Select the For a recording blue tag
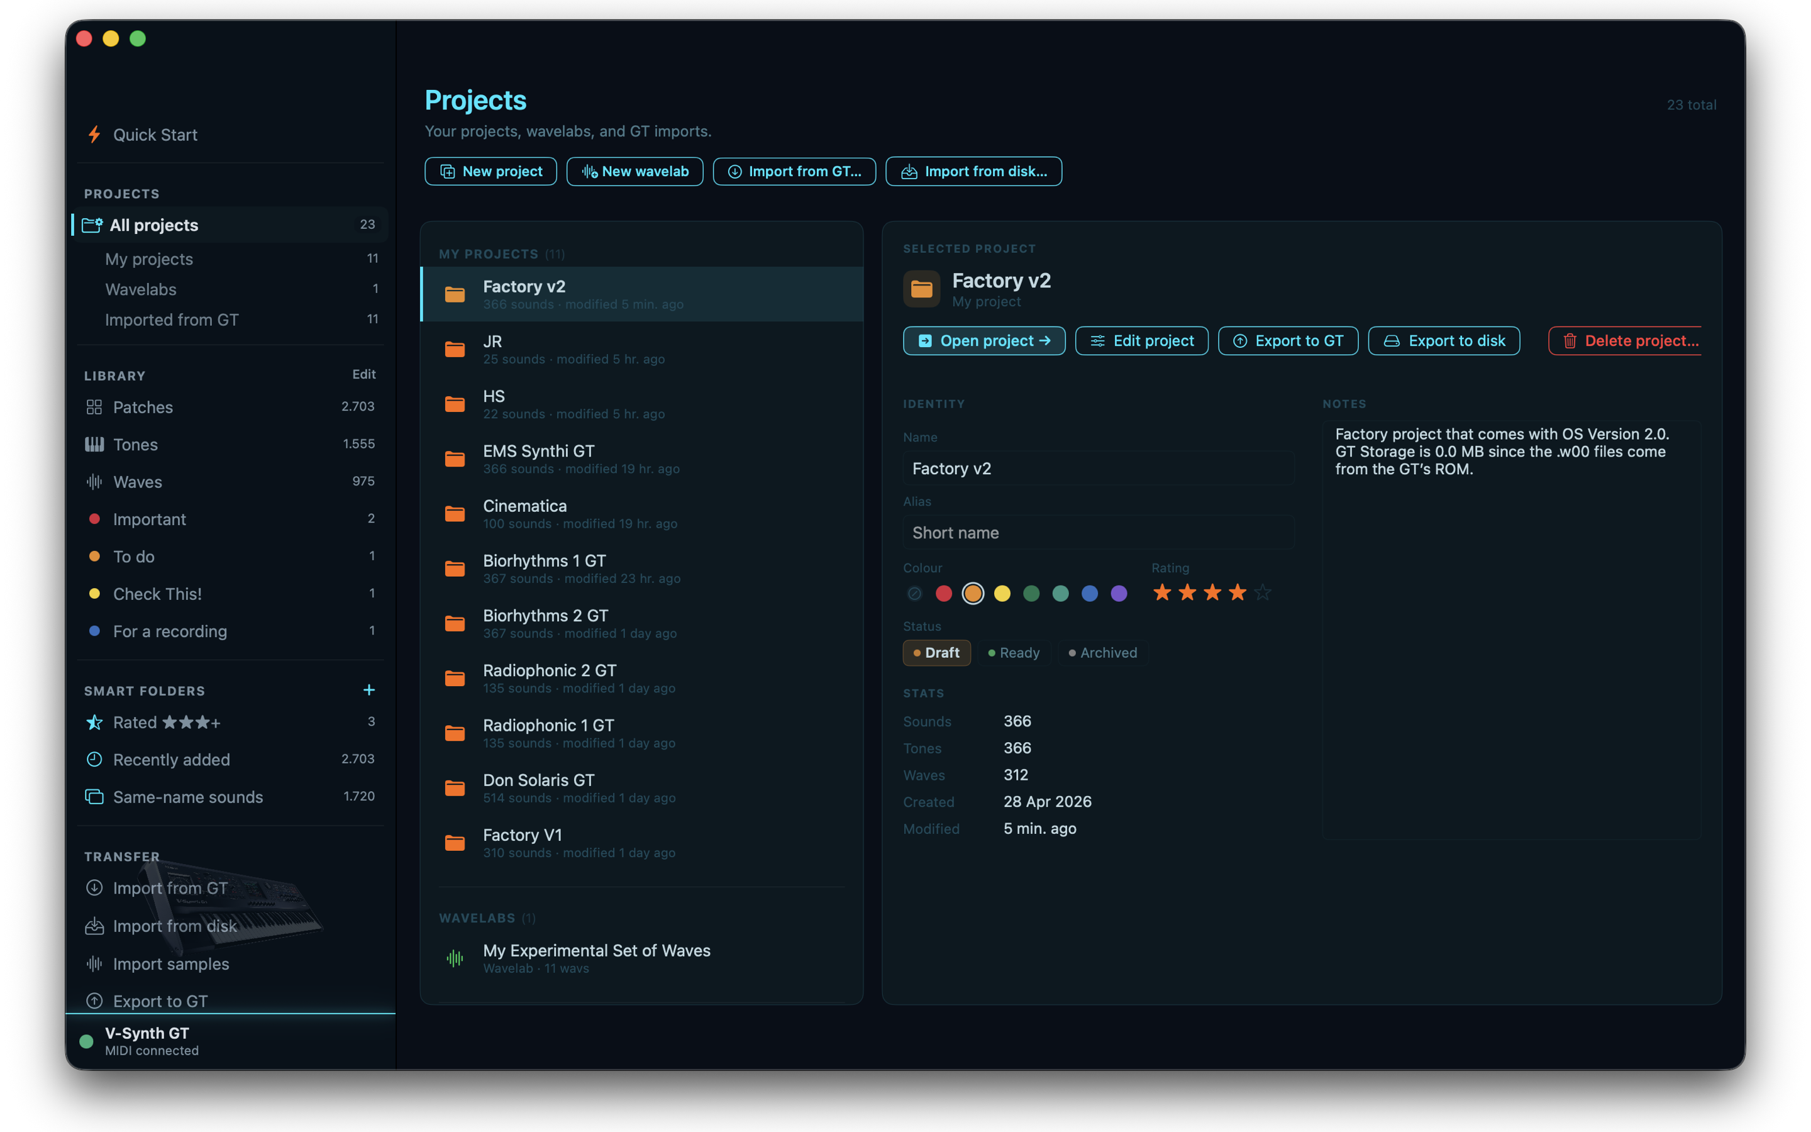 click(x=230, y=631)
